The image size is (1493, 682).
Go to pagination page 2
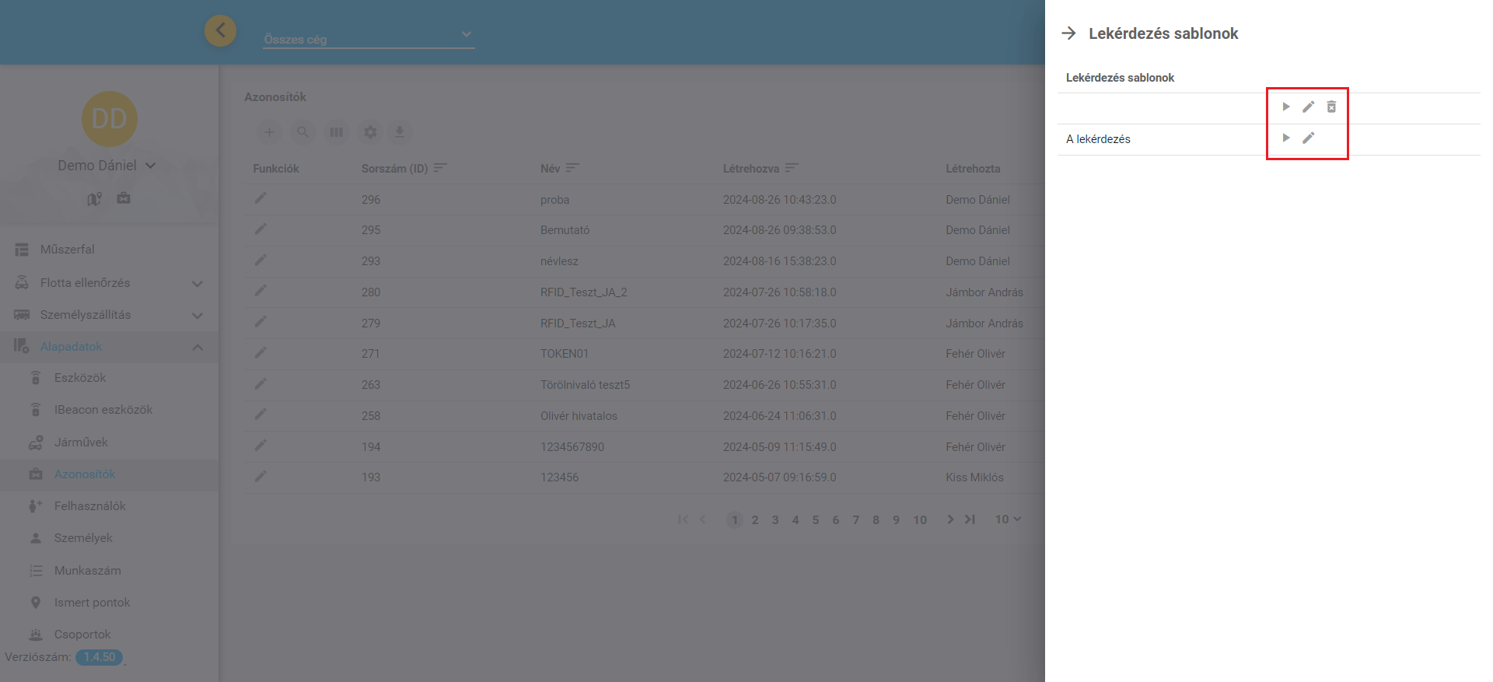click(755, 520)
